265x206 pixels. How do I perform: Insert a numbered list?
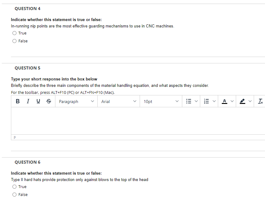(x=206, y=101)
